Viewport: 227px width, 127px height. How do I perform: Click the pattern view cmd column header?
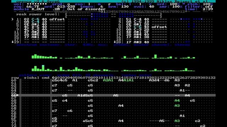(46, 78)
